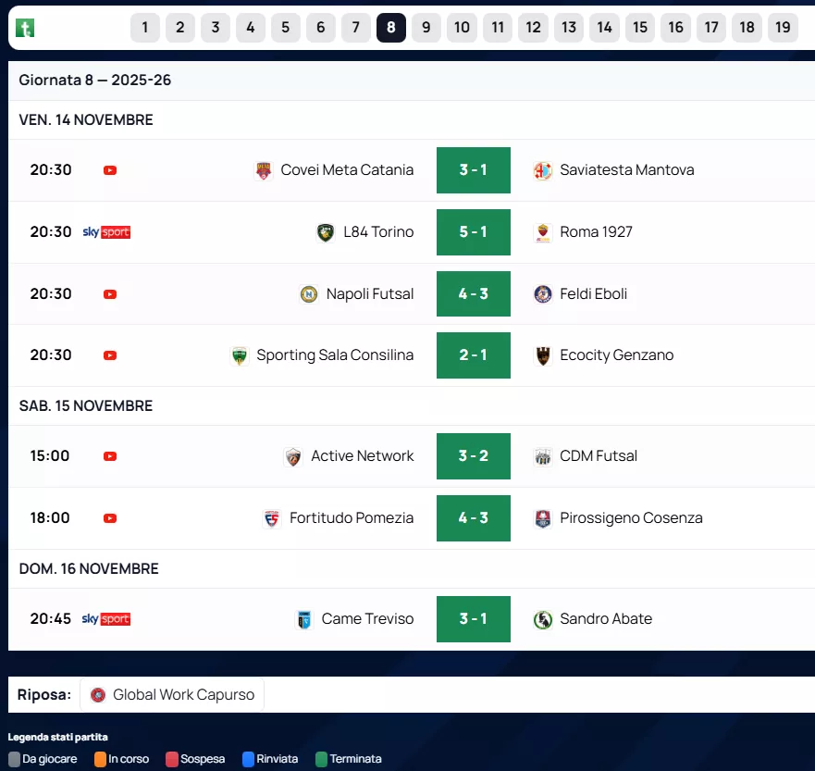The height and width of the screenshot is (771, 815).
Task: Open the 2 - 1 Sporting Sala Consilina result
Action: coord(473,355)
